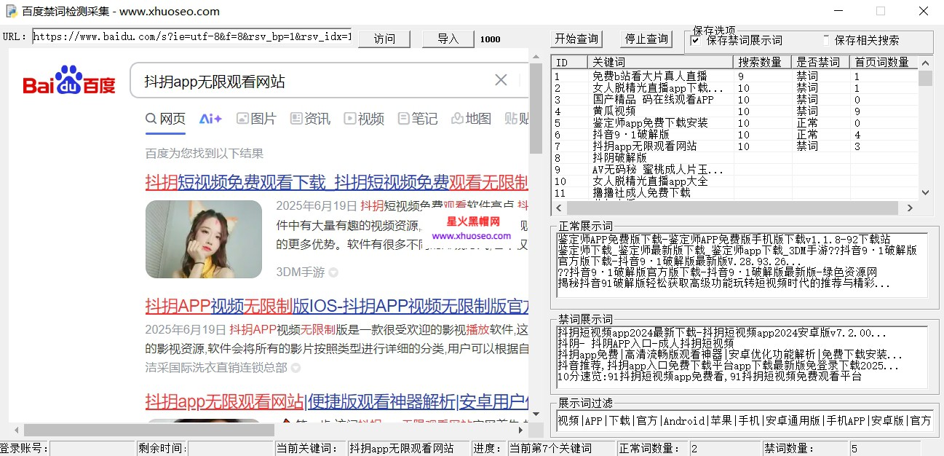Click the 搜索数量 column header
The width and height of the screenshot is (944, 456).
click(762, 63)
